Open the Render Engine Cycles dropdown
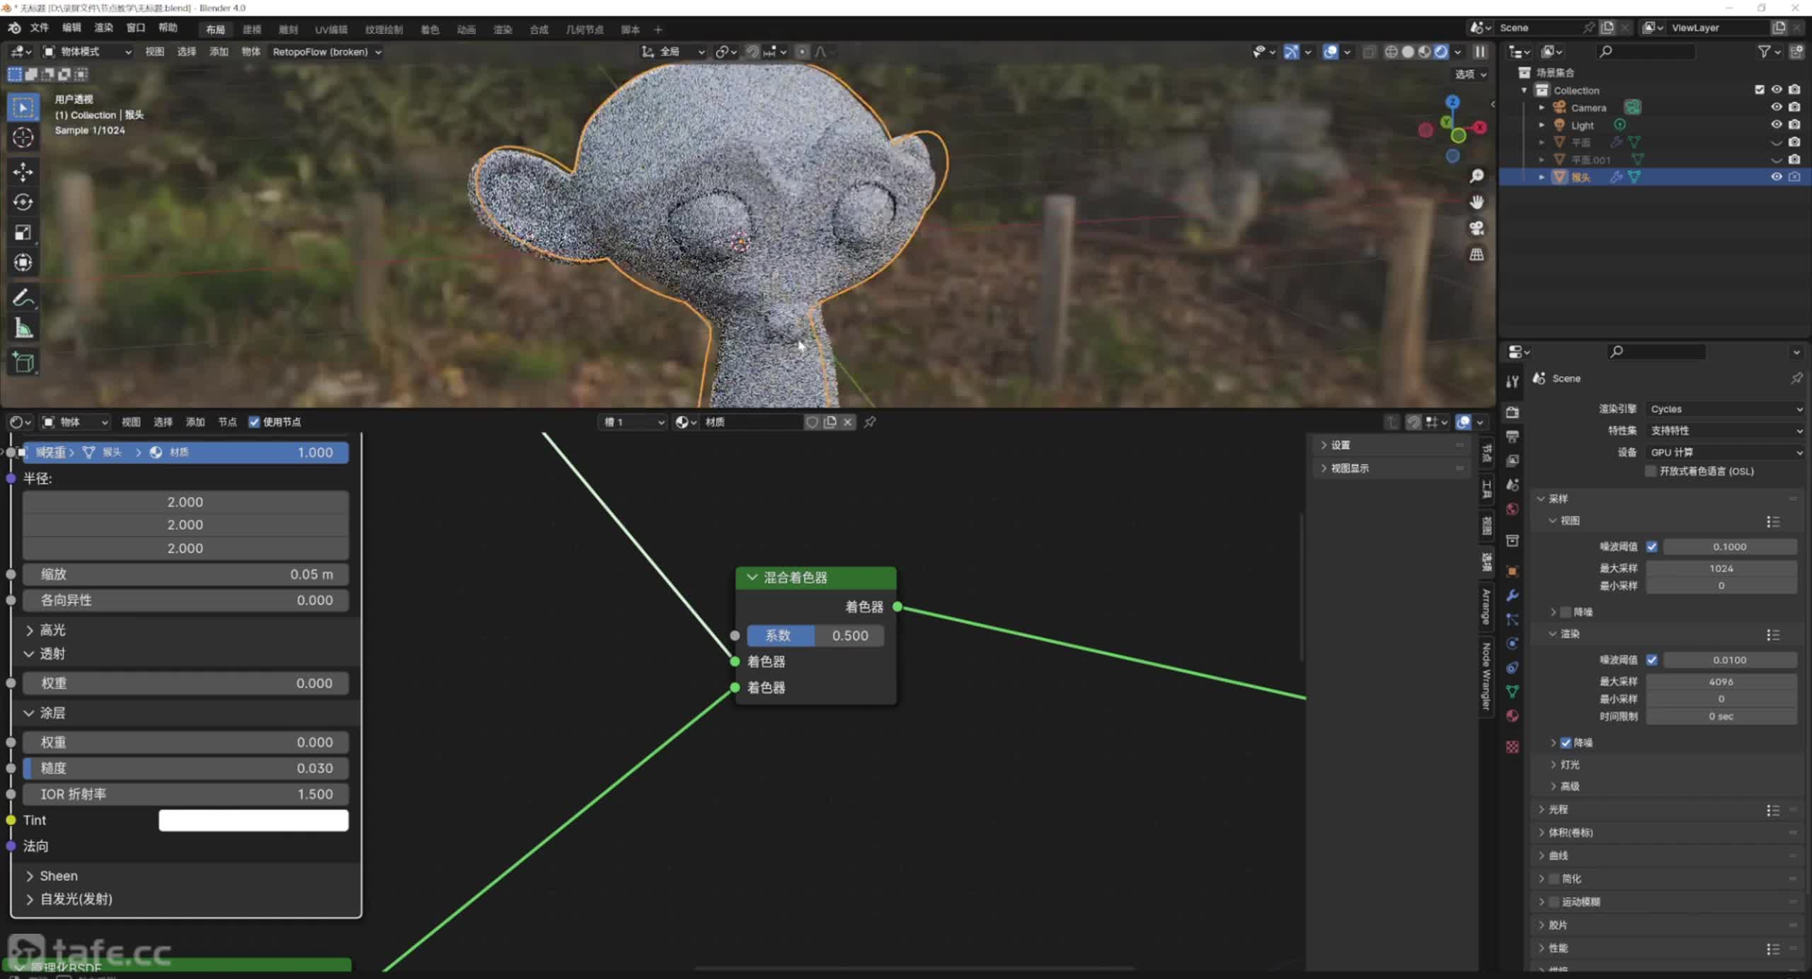1812x979 pixels. 1725,409
